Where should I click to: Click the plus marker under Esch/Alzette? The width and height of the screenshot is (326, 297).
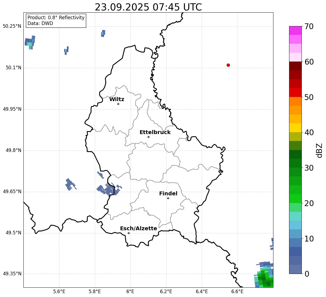pyautogui.click(x=129, y=233)
